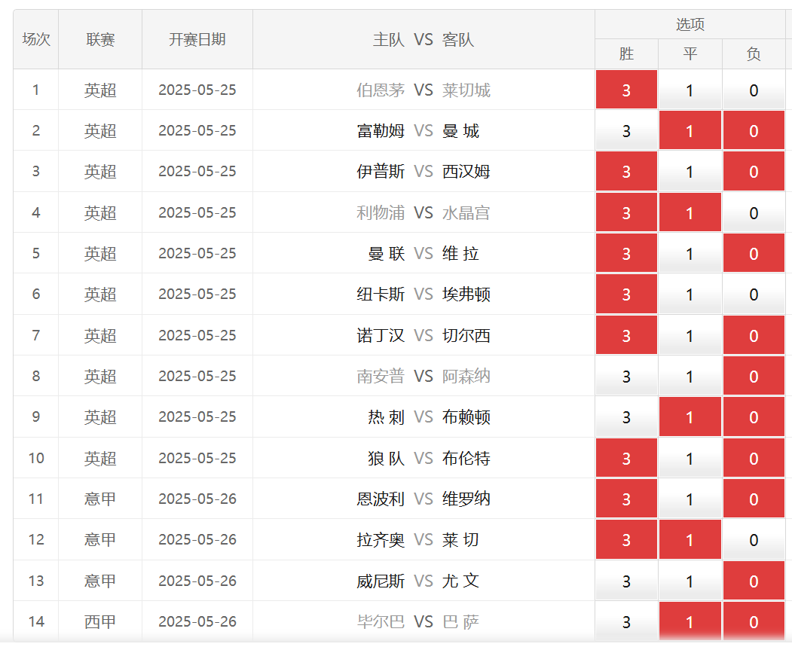Select draw option 1 for 诺丁汉 VS 切尔西
This screenshot has height=653, width=792.
pos(690,335)
